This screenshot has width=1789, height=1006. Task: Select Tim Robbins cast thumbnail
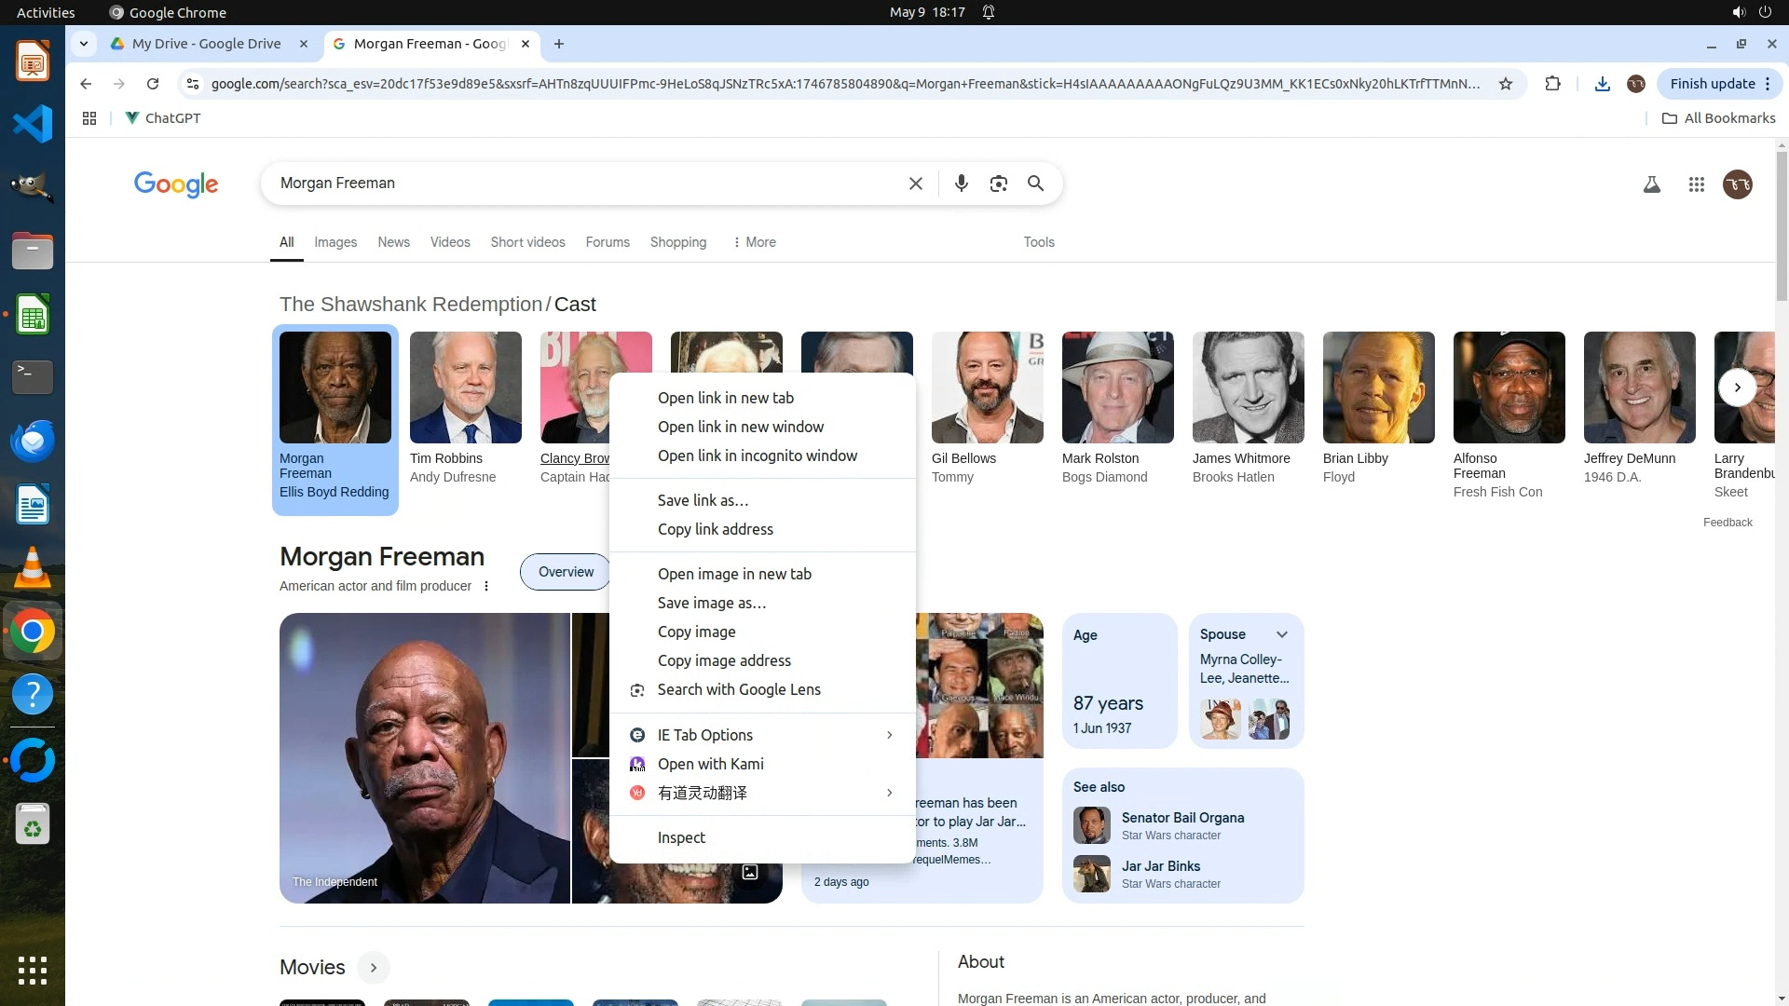click(465, 387)
